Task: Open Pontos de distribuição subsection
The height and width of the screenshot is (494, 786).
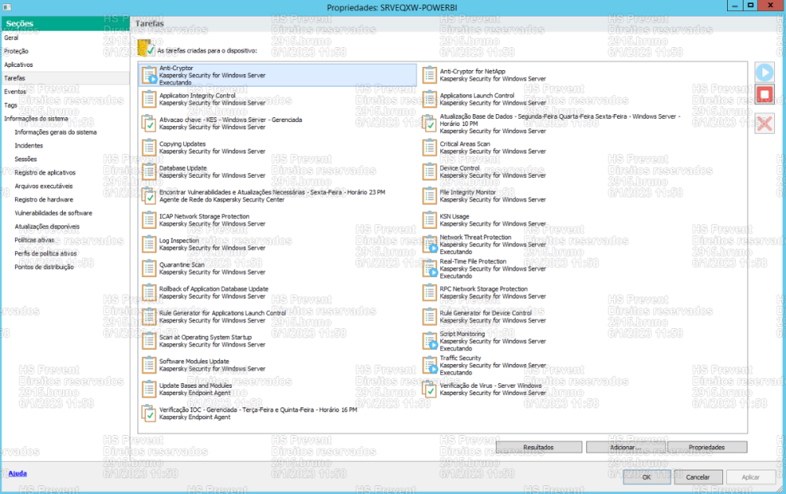Action: pos(44,267)
